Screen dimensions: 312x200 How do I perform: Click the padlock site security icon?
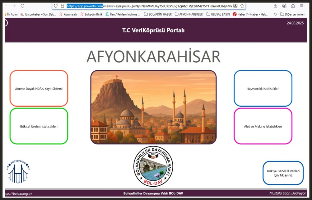(x=62, y=6)
